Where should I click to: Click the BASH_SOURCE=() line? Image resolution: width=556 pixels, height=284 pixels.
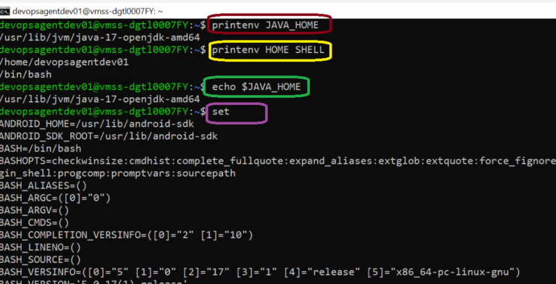click(41, 259)
